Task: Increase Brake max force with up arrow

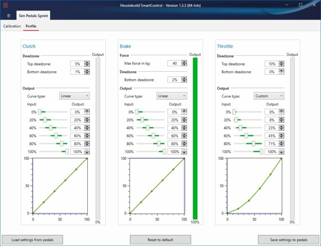Action: pyautogui.click(x=184, y=62)
